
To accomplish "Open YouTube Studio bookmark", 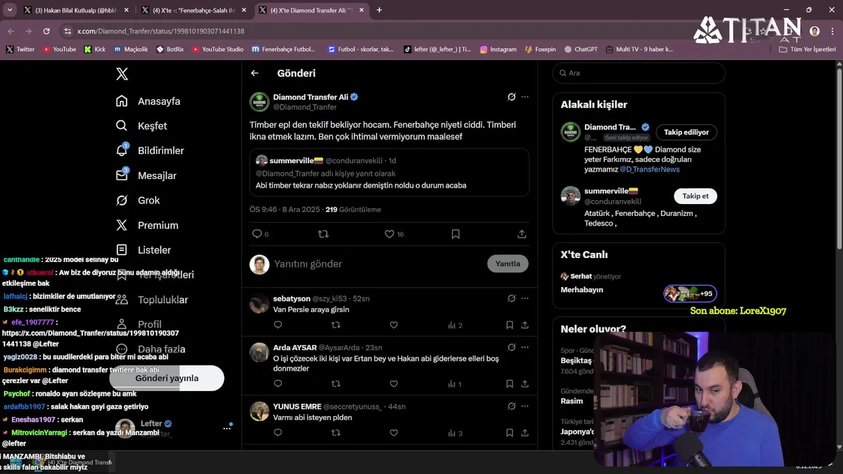I will (x=217, y=49).
